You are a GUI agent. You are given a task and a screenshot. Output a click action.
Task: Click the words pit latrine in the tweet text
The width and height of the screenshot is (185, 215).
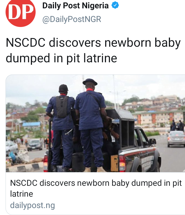click(x=92, y=58)
